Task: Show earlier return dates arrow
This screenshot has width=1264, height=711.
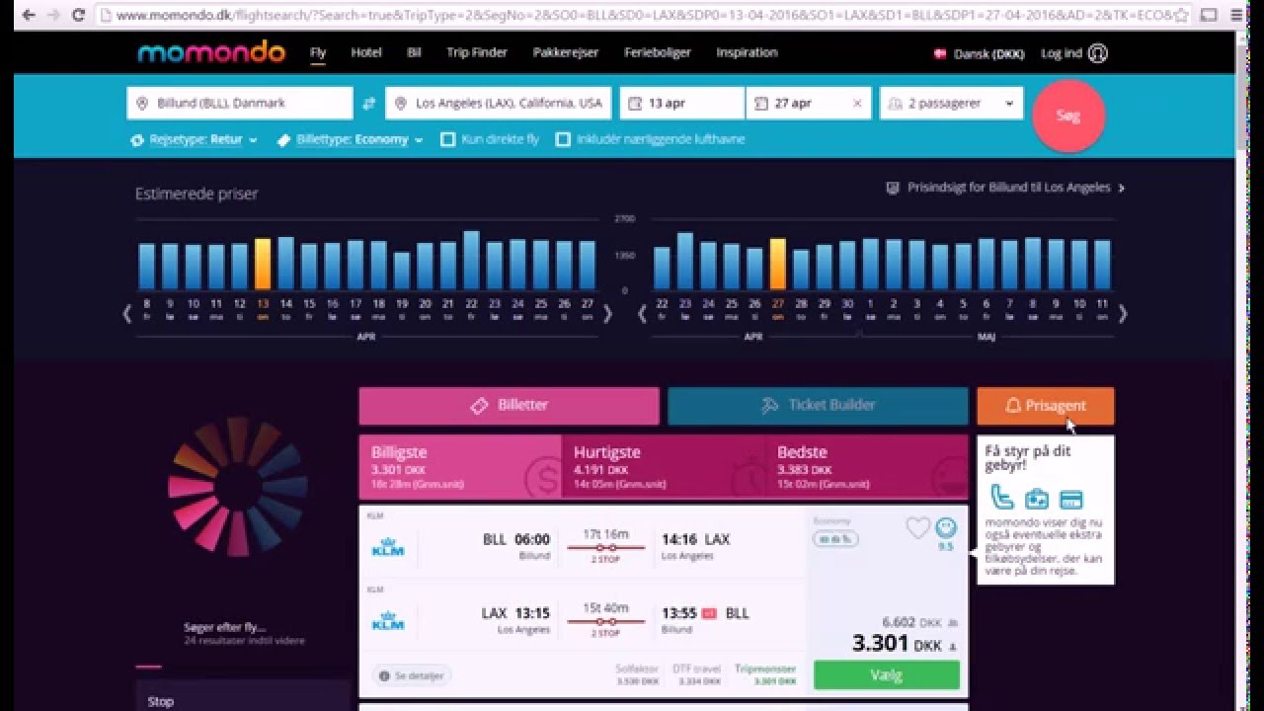Action: click(x=642, y=314)
